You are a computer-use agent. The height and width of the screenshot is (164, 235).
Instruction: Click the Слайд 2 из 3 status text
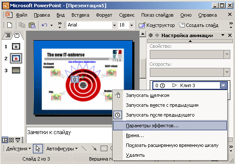(36, 159)
